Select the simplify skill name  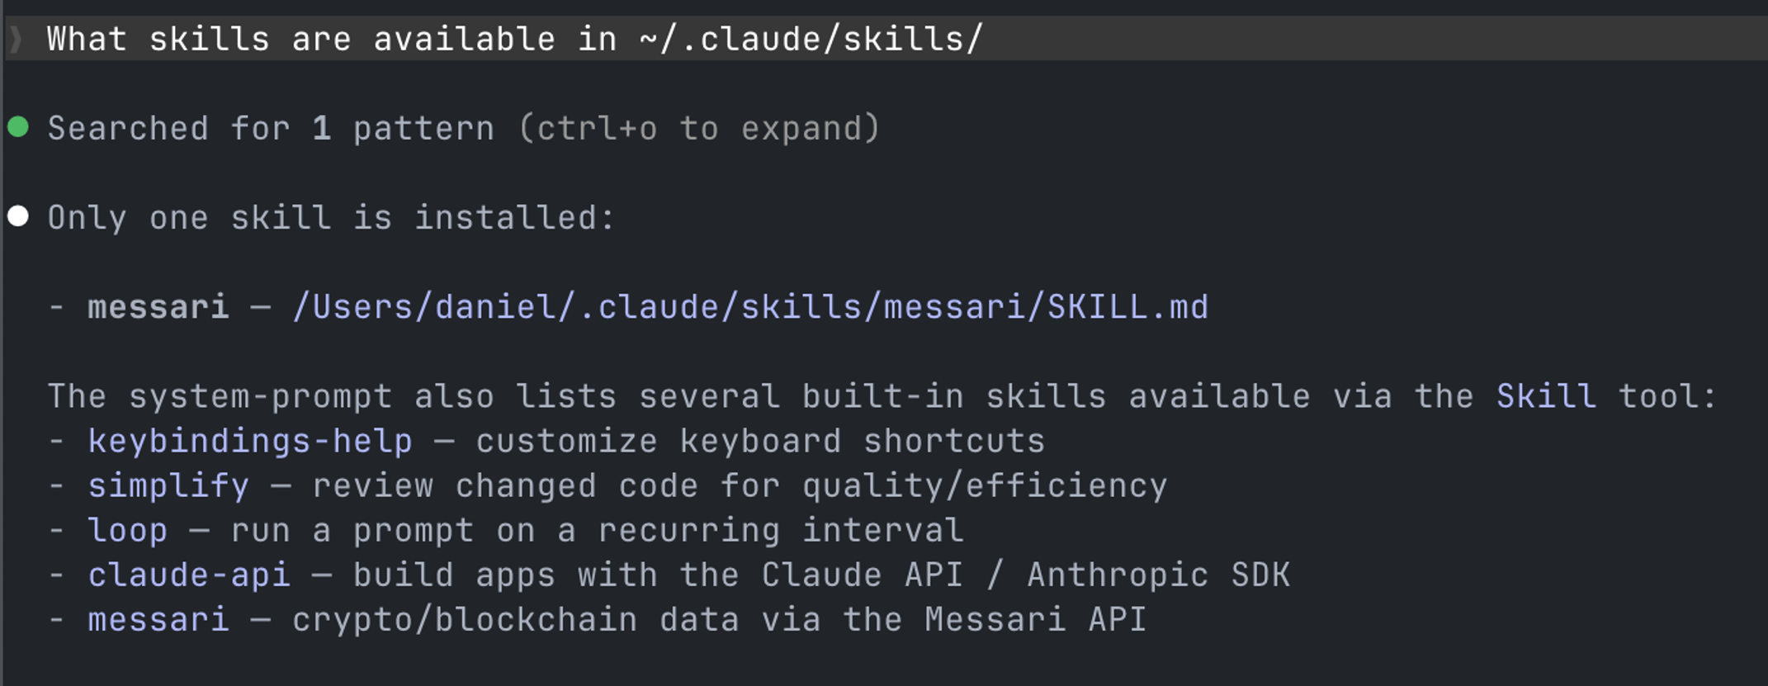pyautogui.click(x=168, y=485)
